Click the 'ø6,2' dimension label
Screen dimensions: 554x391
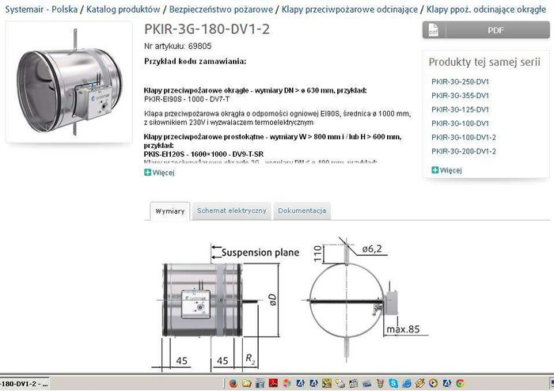click(x=372, y=249)
